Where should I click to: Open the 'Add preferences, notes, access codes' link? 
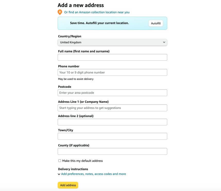pos(93,174)
